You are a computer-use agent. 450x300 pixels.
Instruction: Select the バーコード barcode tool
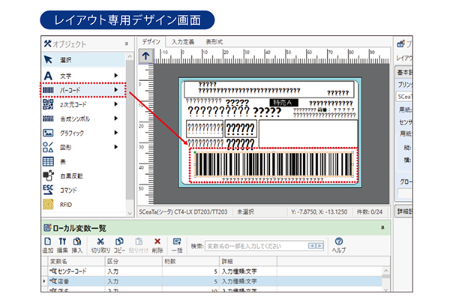71,90
